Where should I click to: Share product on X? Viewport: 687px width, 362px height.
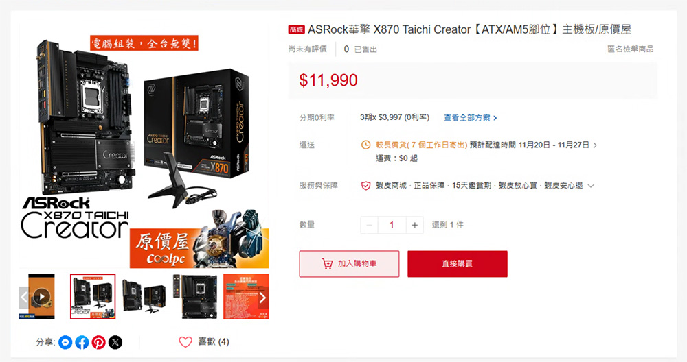pyautogui.click(x=115, y=342)
